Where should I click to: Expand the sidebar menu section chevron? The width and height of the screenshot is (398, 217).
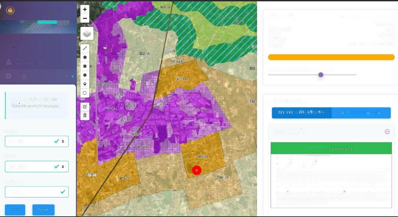coord(66,77)
